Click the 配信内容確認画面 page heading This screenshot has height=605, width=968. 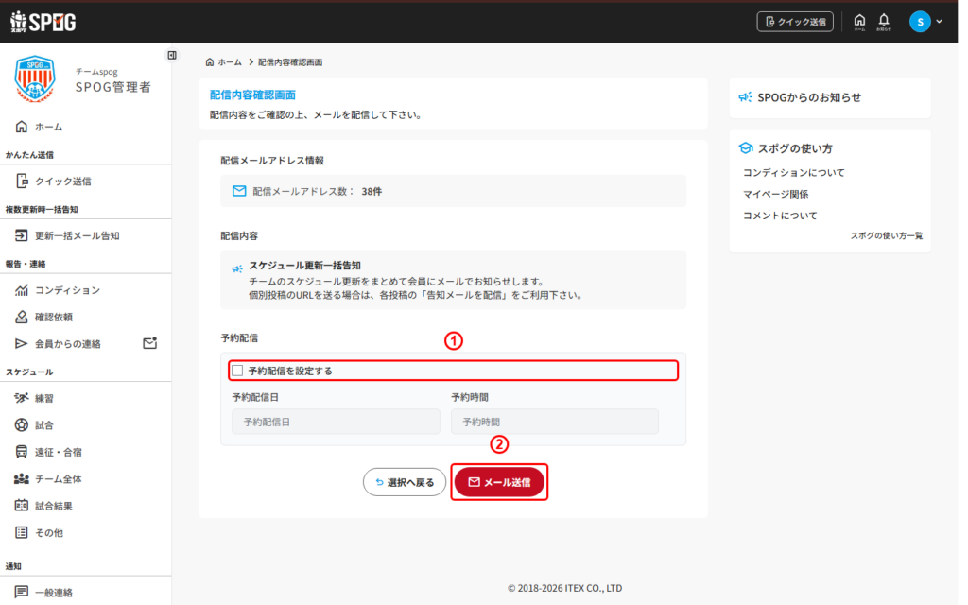click(x=252, y=95)
